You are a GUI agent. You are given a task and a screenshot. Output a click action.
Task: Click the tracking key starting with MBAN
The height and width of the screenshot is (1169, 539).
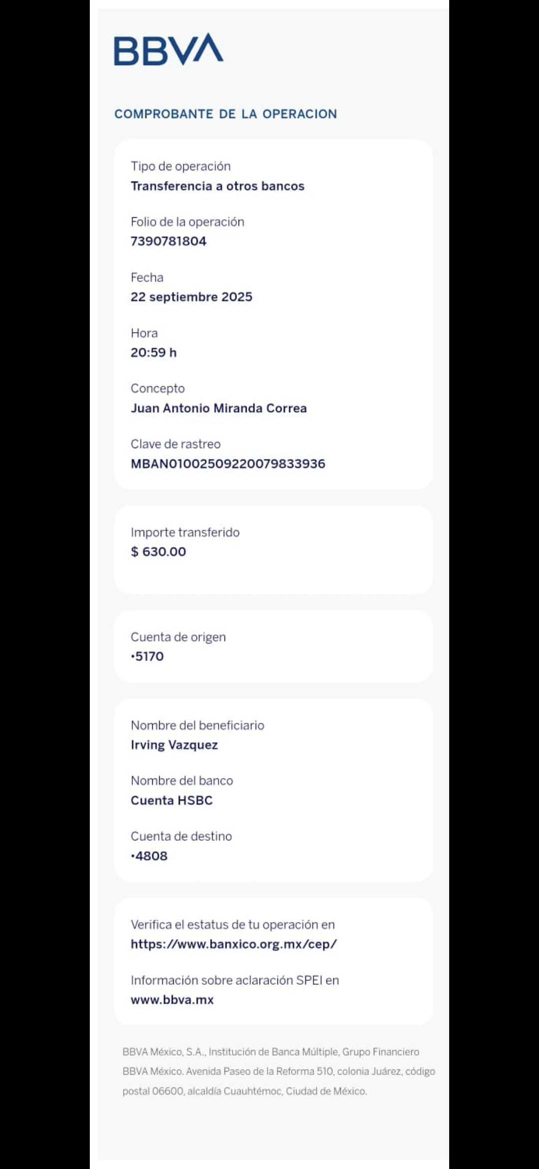[x=228, y=464]
